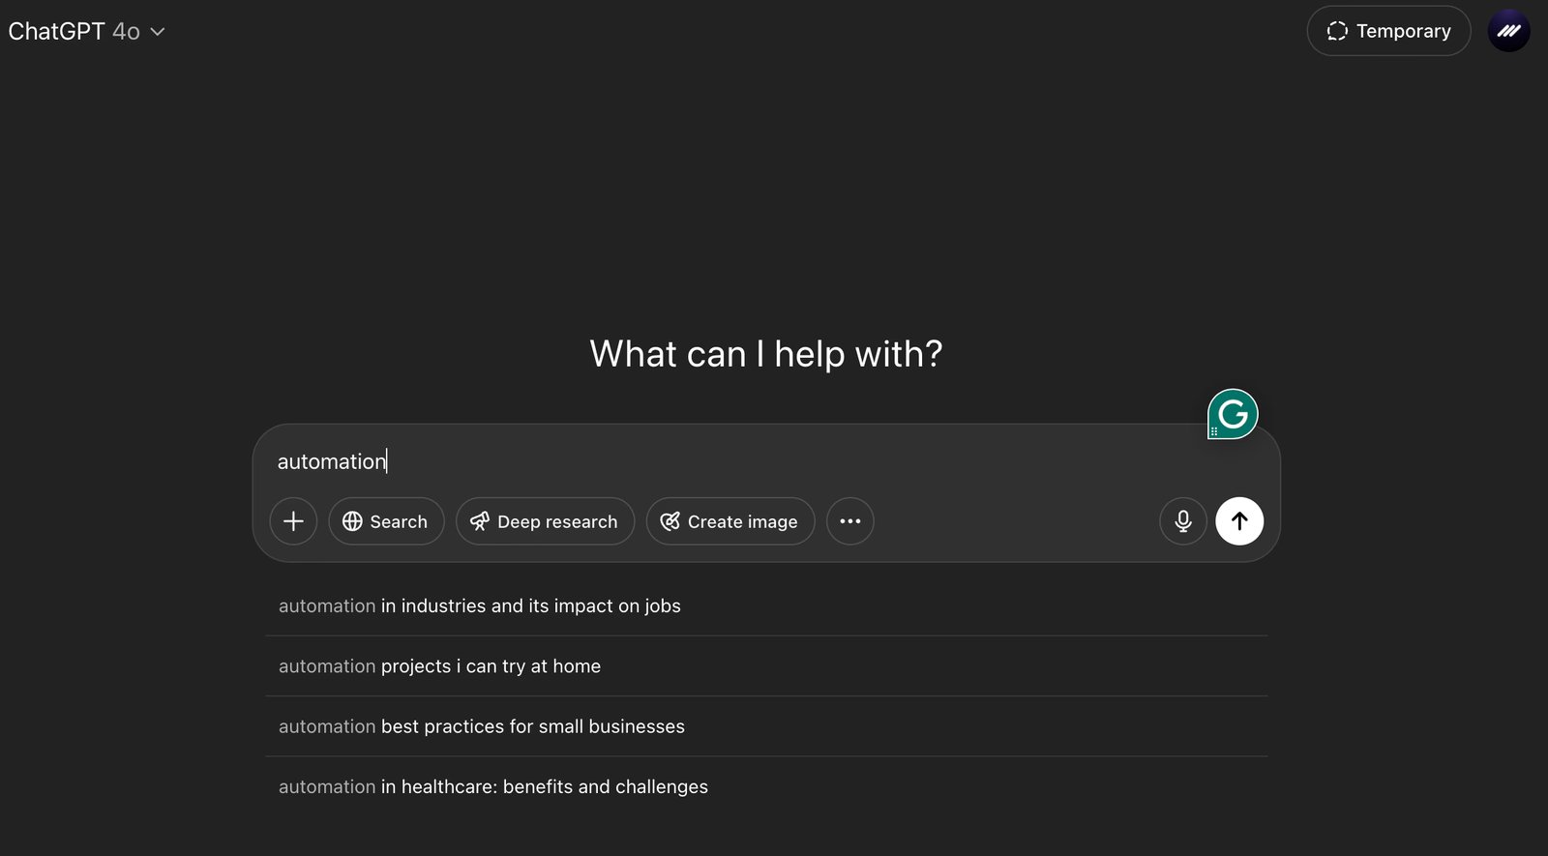
Task: Click the Grammarly G icon
Action: coord(1233,414)
